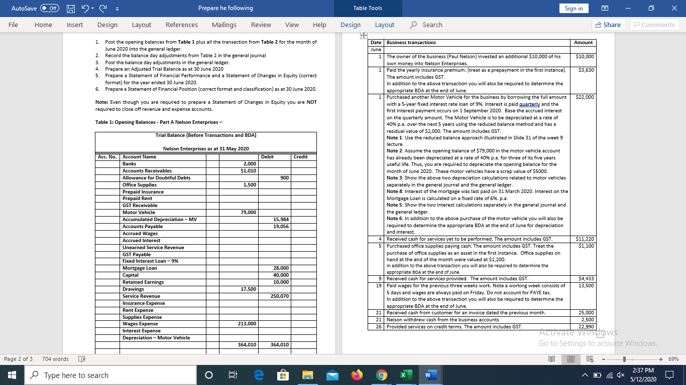
Task: Open the Table Tools Layout tab
Action: [x=384, y=25]
